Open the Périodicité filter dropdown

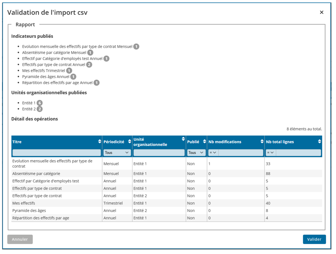[x=117, y=153]
